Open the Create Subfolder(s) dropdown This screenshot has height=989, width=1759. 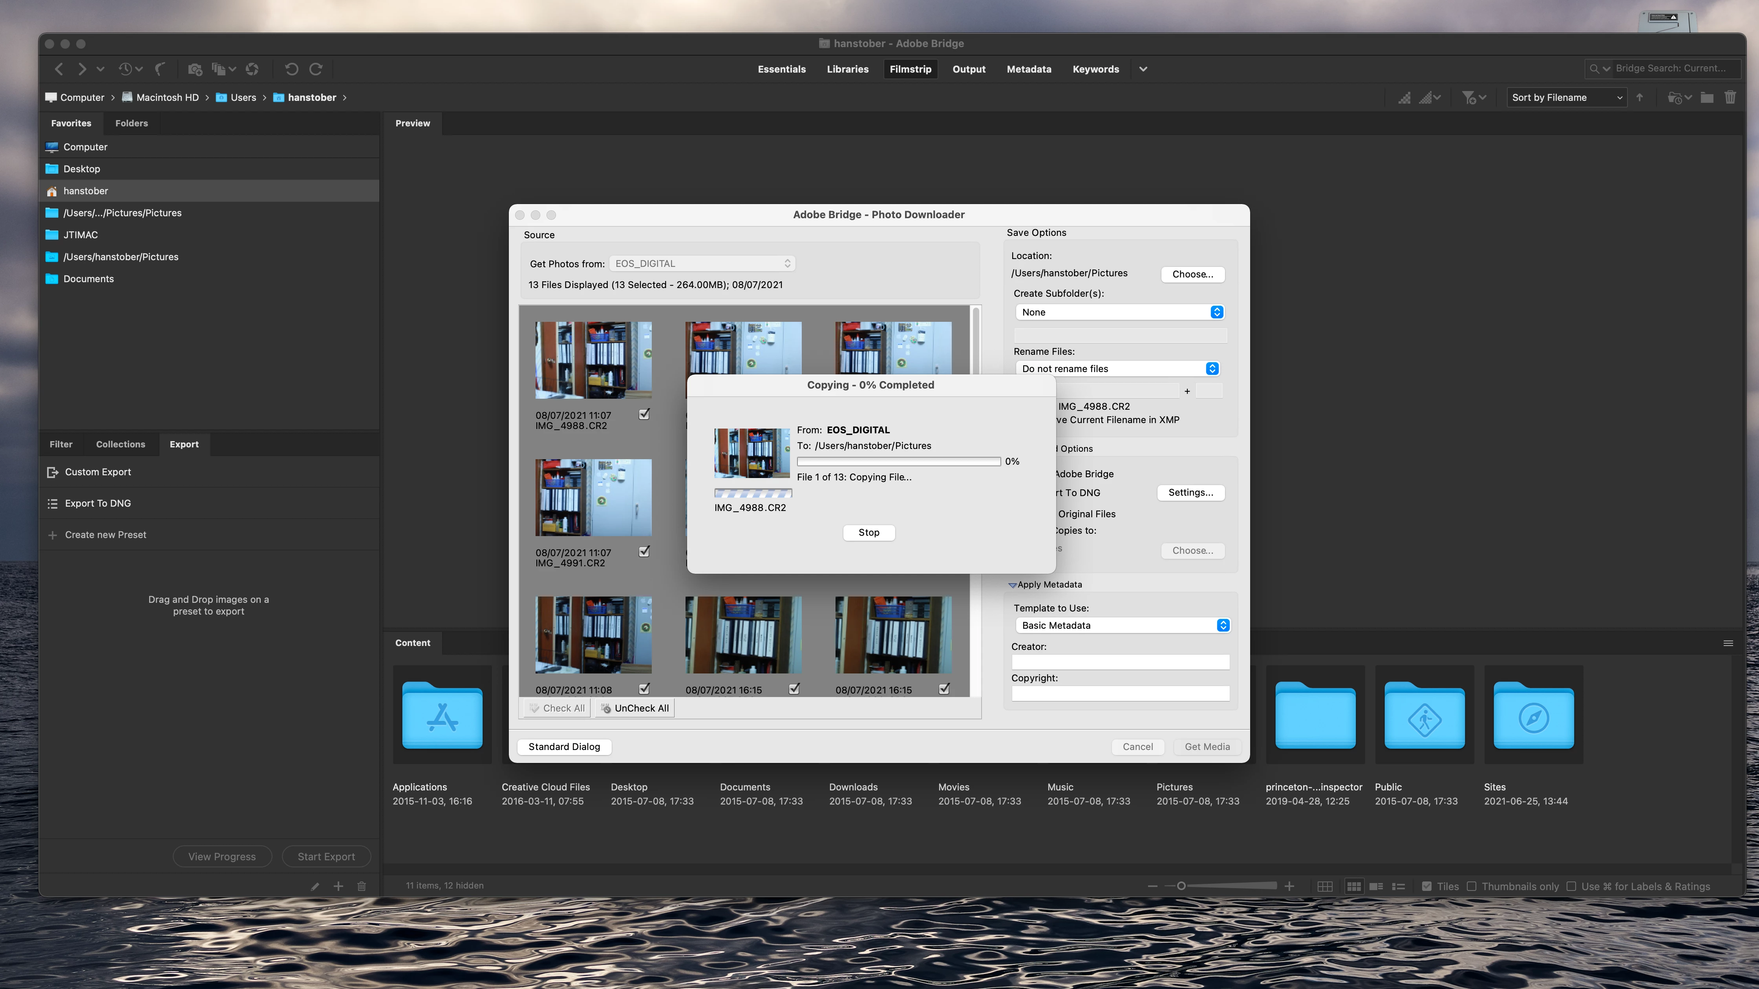pyautogui.click(x=1120, y=312)
